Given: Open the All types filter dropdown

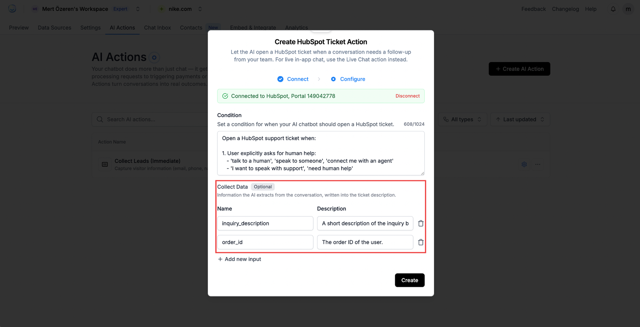Looking at the screenshot, I should [x=462, y=119].
